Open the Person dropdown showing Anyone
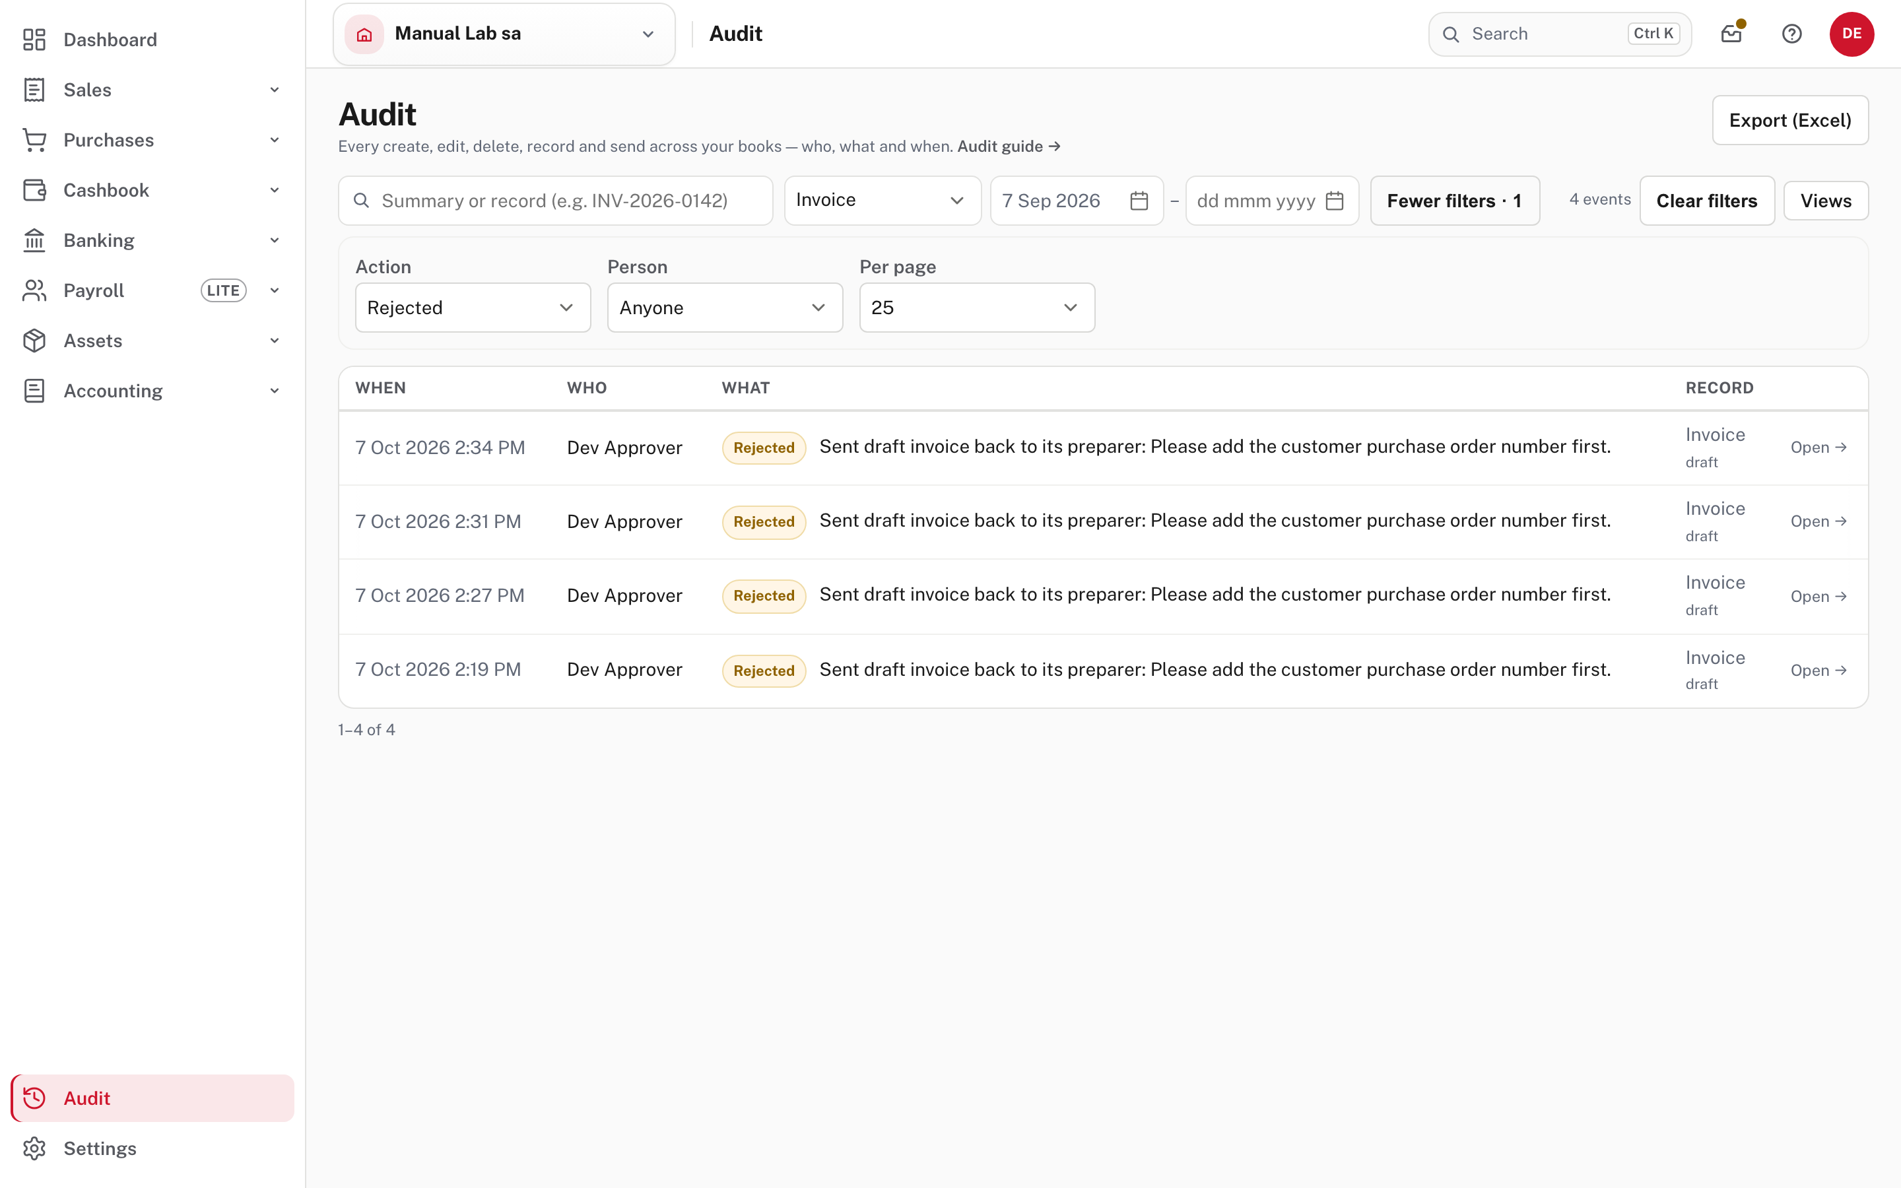Image resolution: width=1901 pixels, height=1188 pixels. coord(725,307)
